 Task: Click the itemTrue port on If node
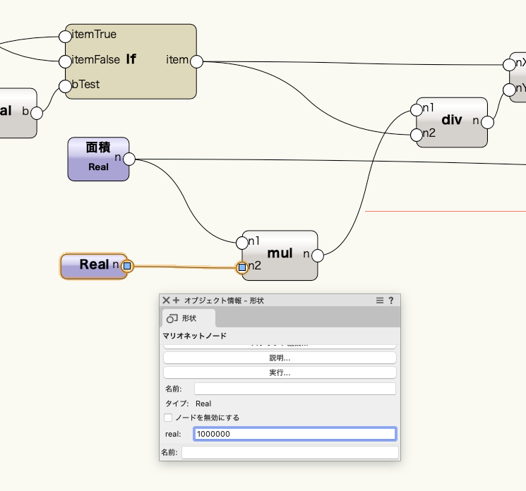[66, 35]
